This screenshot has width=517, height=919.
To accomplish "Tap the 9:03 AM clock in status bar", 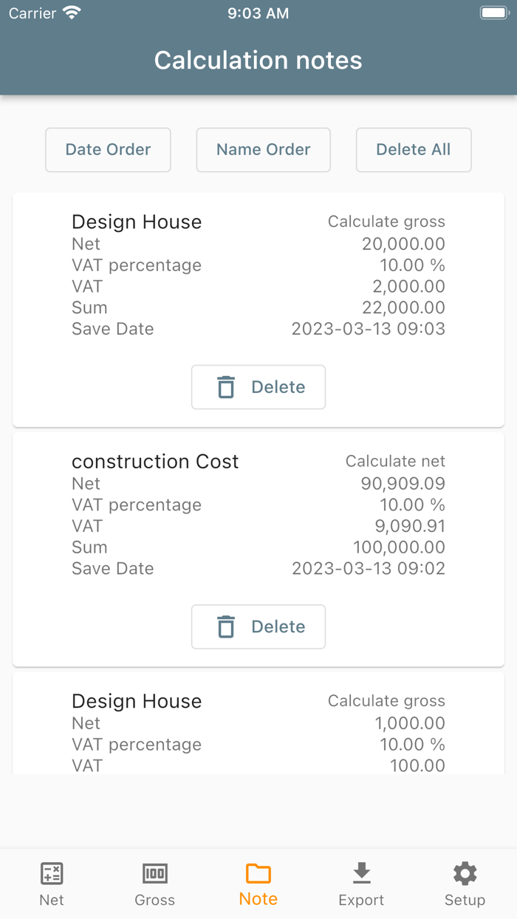I will (x=258, y=13).
